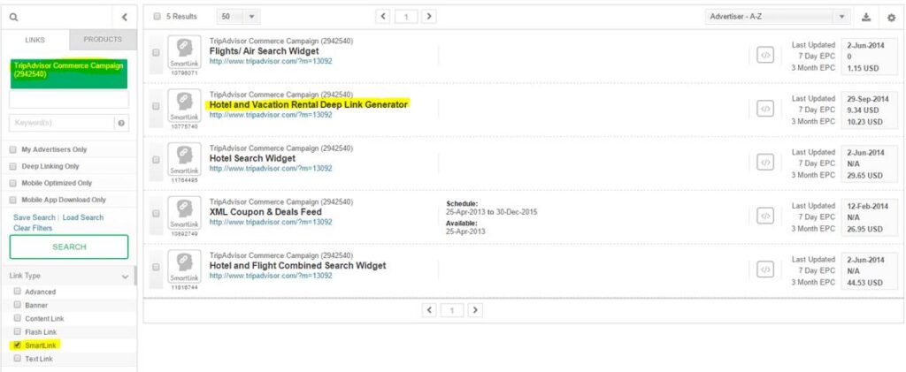
Task: Check the Hotel Search Widget row checkbox
Action: coord(156,160)
